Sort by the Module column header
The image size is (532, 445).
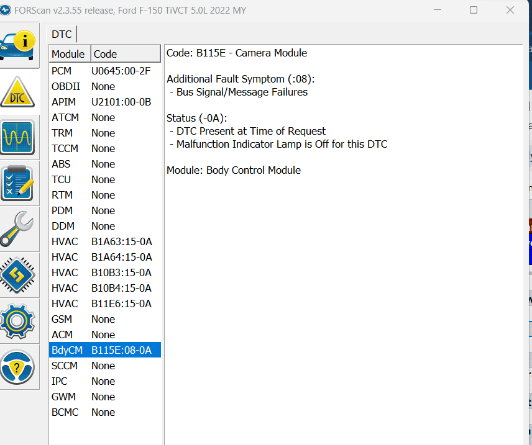[x=70, y=54]
